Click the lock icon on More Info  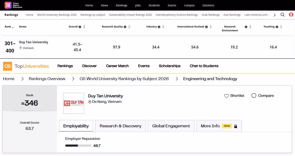(x=235, y=126)
